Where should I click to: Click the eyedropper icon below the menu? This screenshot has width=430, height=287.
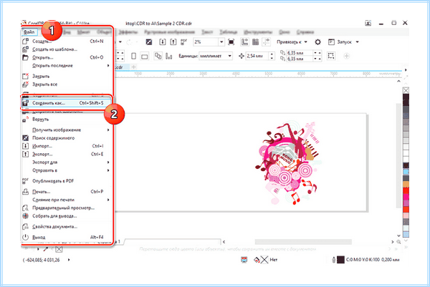[x=46, y=249]
